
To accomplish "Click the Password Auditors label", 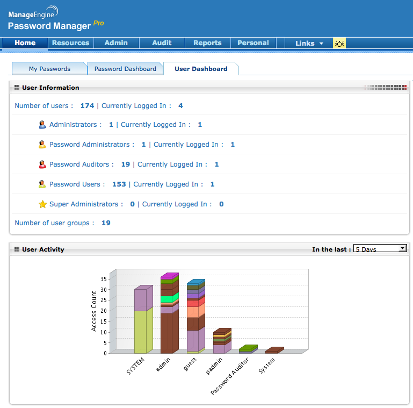I will (x=82, y=164).
